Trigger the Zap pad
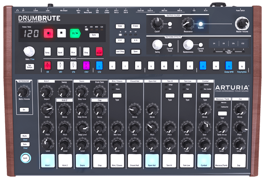Viewport: 266px width, 179px height. pos(239,161)
